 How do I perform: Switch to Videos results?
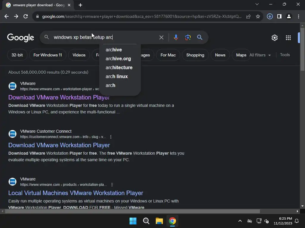point(79,55)
